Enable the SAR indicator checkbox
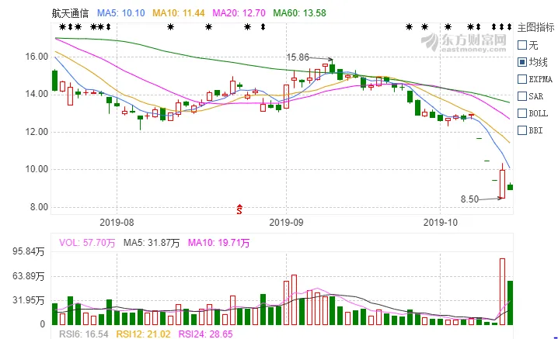 pos(522,96)
